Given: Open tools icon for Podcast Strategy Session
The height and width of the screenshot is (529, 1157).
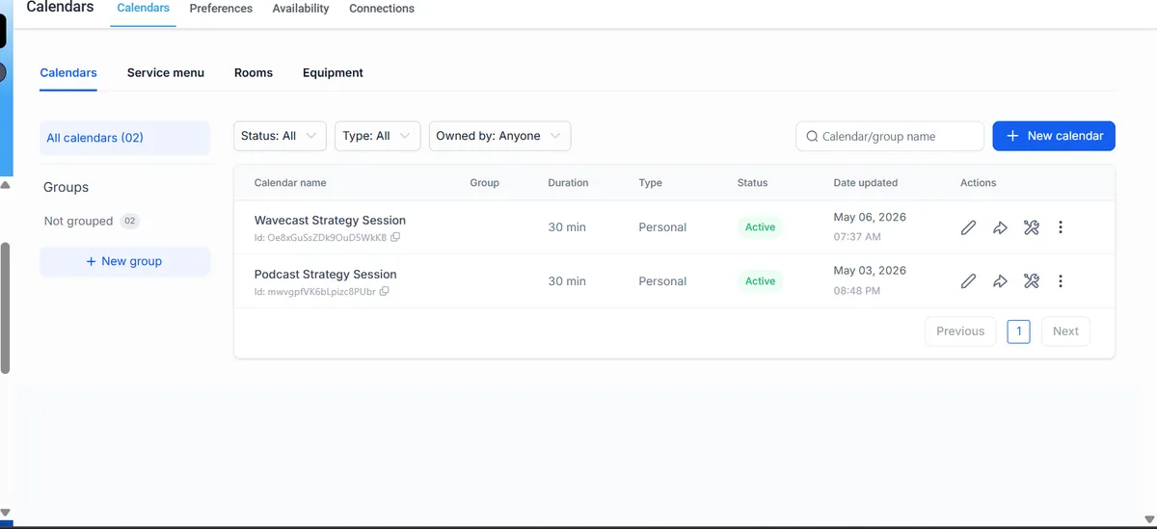Looking at the screenshot, I should (1031, 281).
